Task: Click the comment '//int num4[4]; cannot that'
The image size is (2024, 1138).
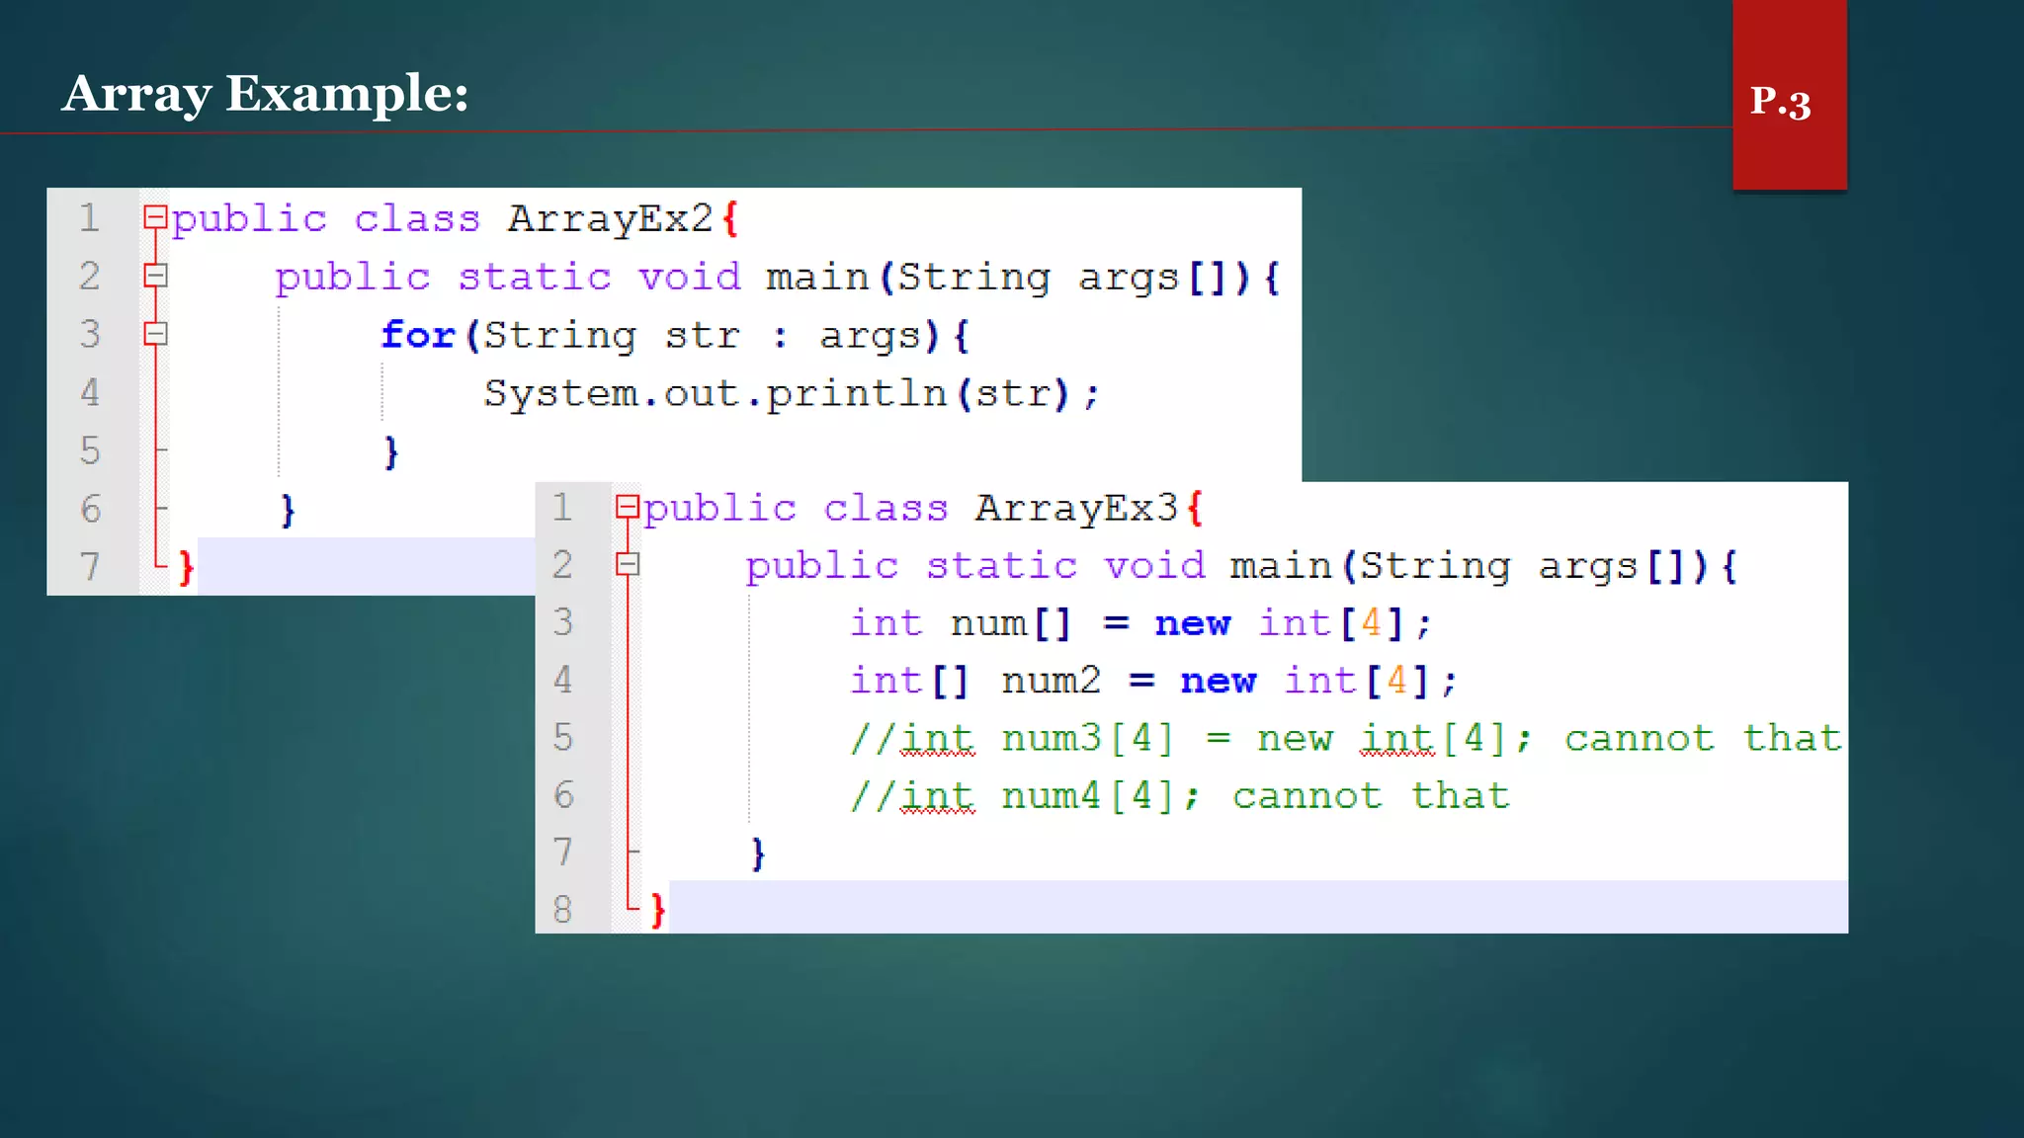Action: coord(1180,795)
